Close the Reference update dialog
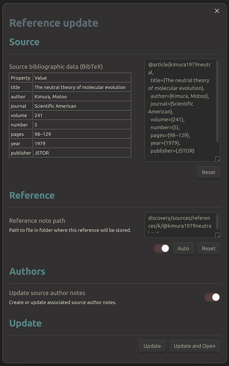Screen dimensions: 229x366 [217, 11]
